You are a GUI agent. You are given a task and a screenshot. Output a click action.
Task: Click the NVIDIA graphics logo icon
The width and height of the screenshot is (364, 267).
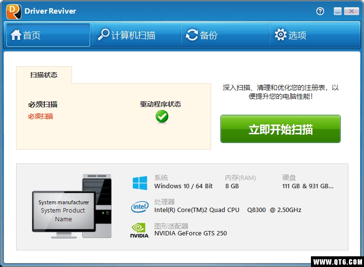point(139,231)
